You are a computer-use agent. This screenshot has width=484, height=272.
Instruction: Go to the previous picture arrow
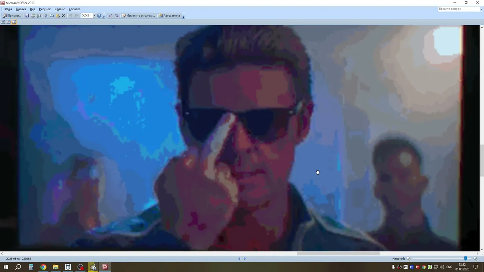(239, 258)
